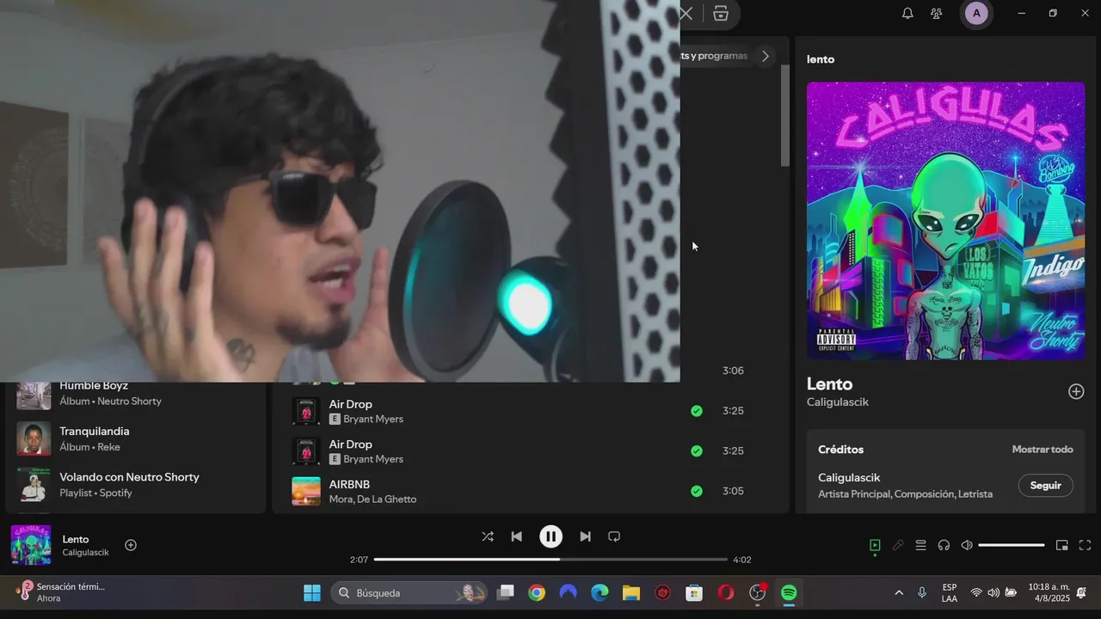Click the Volando con Neutro Shorty playlist thumbnail
The image size is (1101, 619).
pyautogui.click(x=34, y=484)
